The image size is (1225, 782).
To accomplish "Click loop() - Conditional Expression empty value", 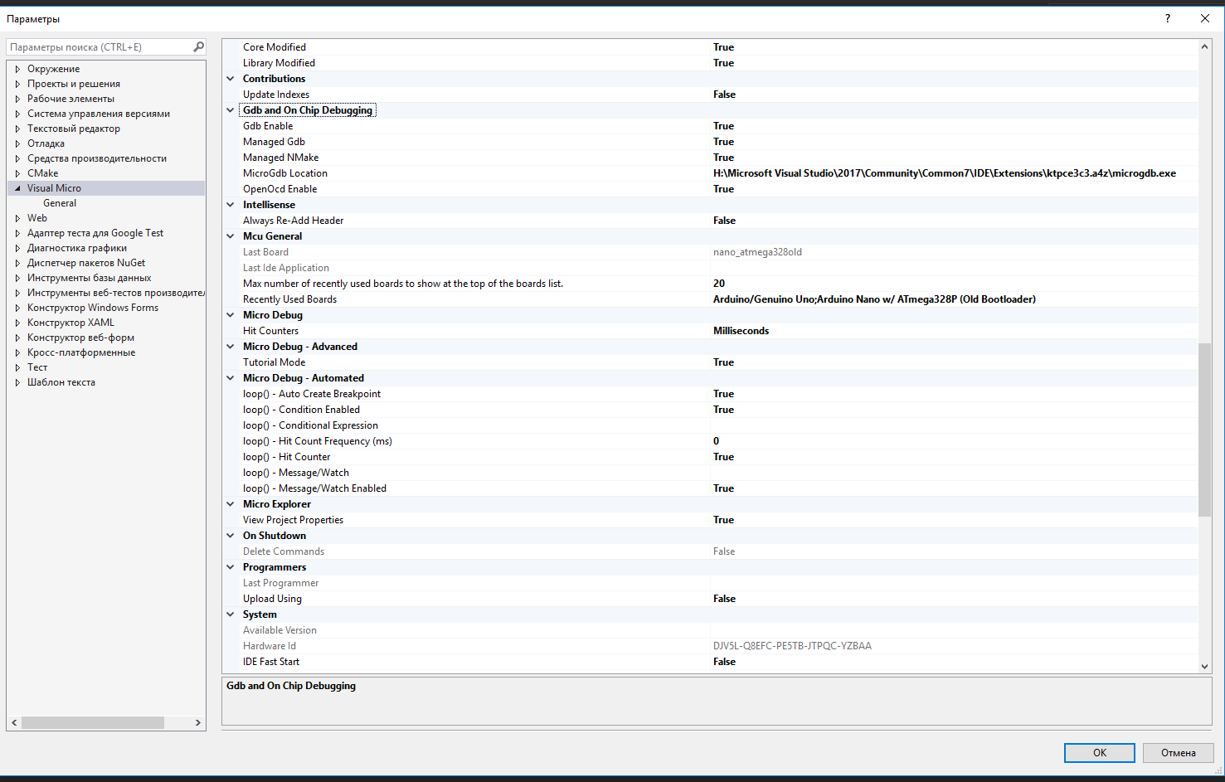I will click(x=954, y=425).
